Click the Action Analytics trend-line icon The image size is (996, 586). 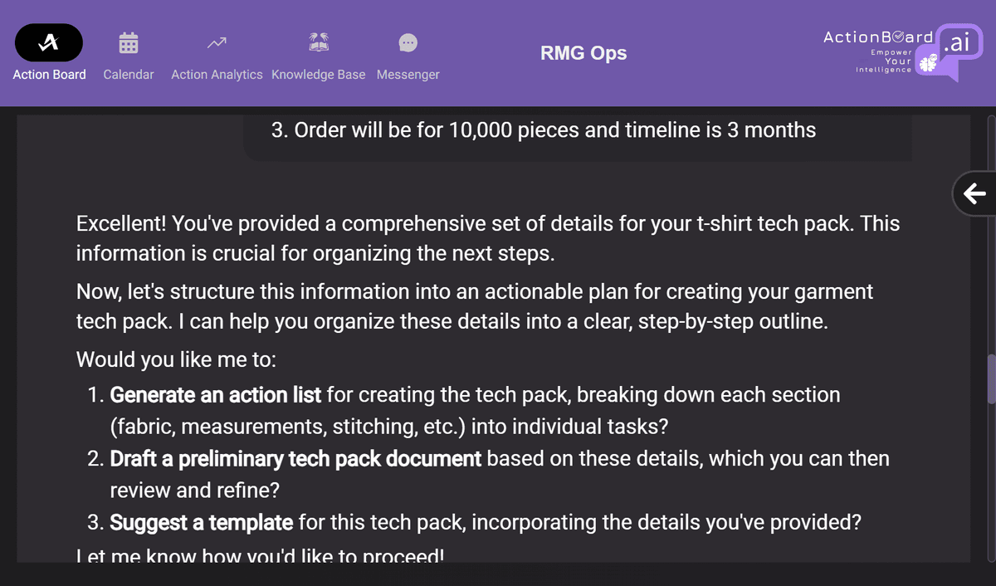(x=217, y=42)
